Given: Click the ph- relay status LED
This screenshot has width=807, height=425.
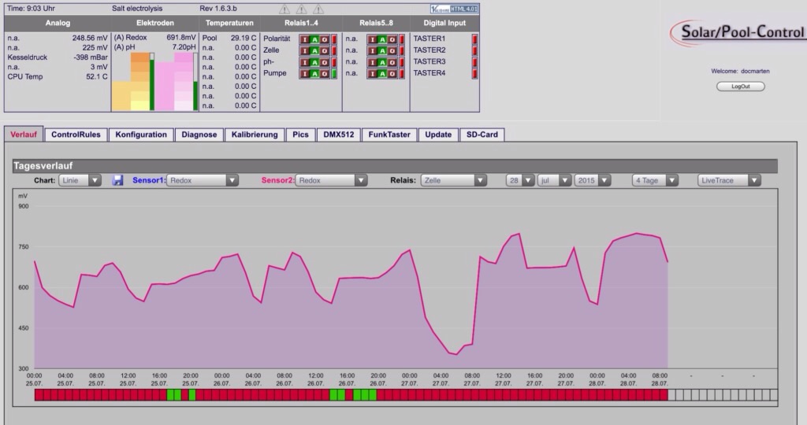Looking at the screenshot, I should [x=334, y=63].
